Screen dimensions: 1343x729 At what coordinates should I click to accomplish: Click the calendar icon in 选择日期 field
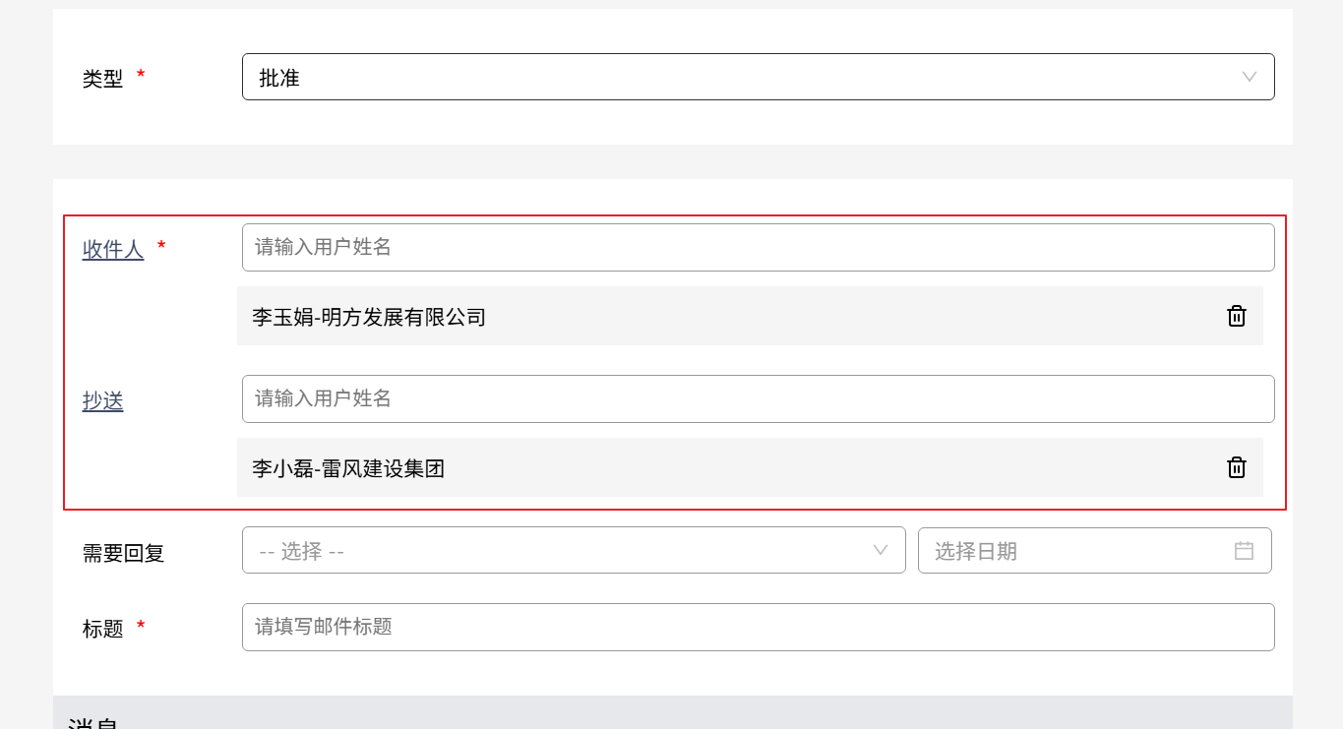1244,551
